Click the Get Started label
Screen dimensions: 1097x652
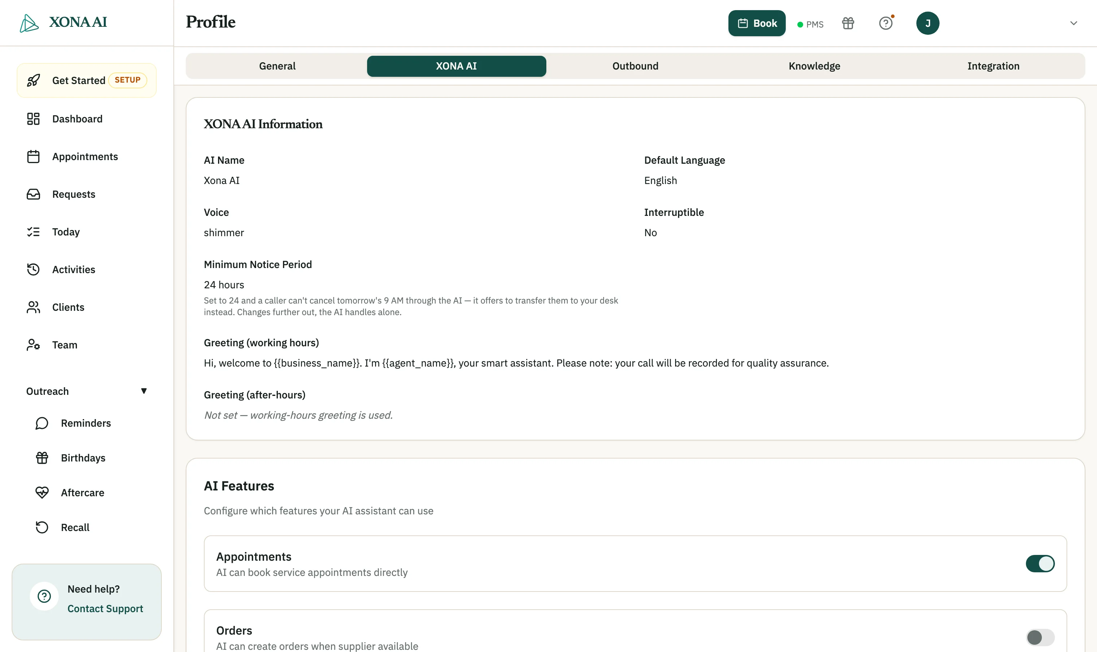click(79, 80)
